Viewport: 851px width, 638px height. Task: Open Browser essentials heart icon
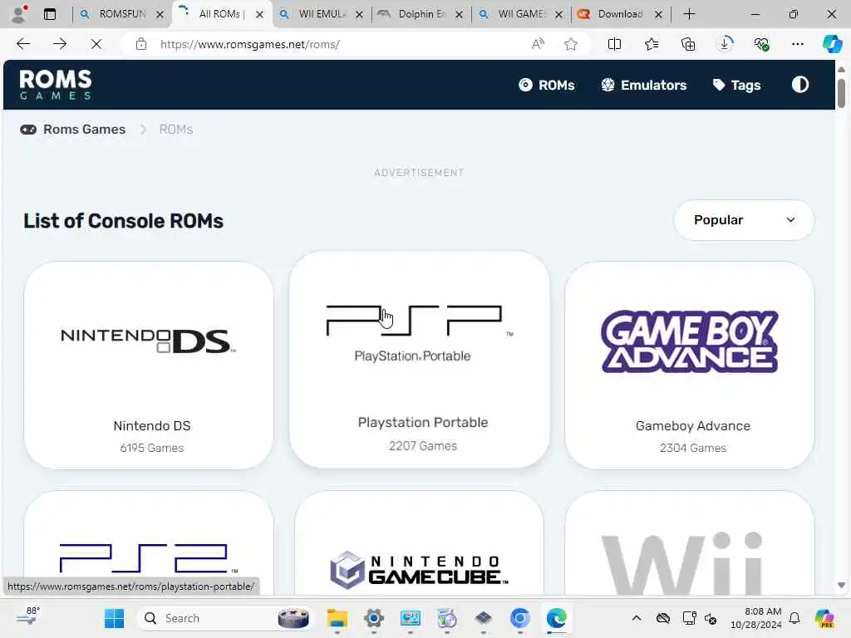[761, 44]
